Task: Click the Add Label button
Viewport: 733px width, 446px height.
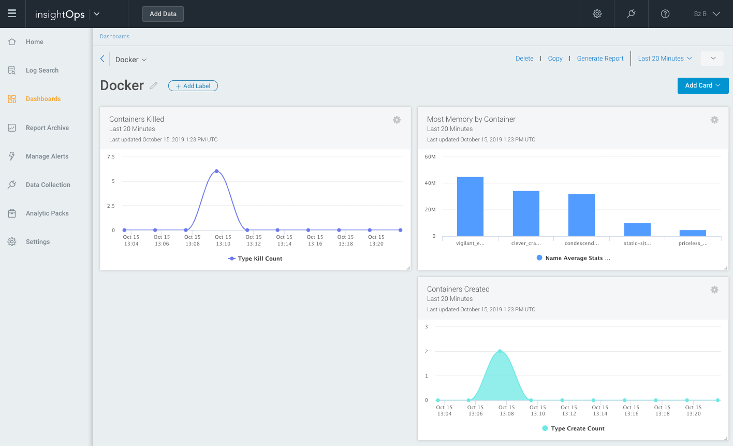Action: pos(193,86)
